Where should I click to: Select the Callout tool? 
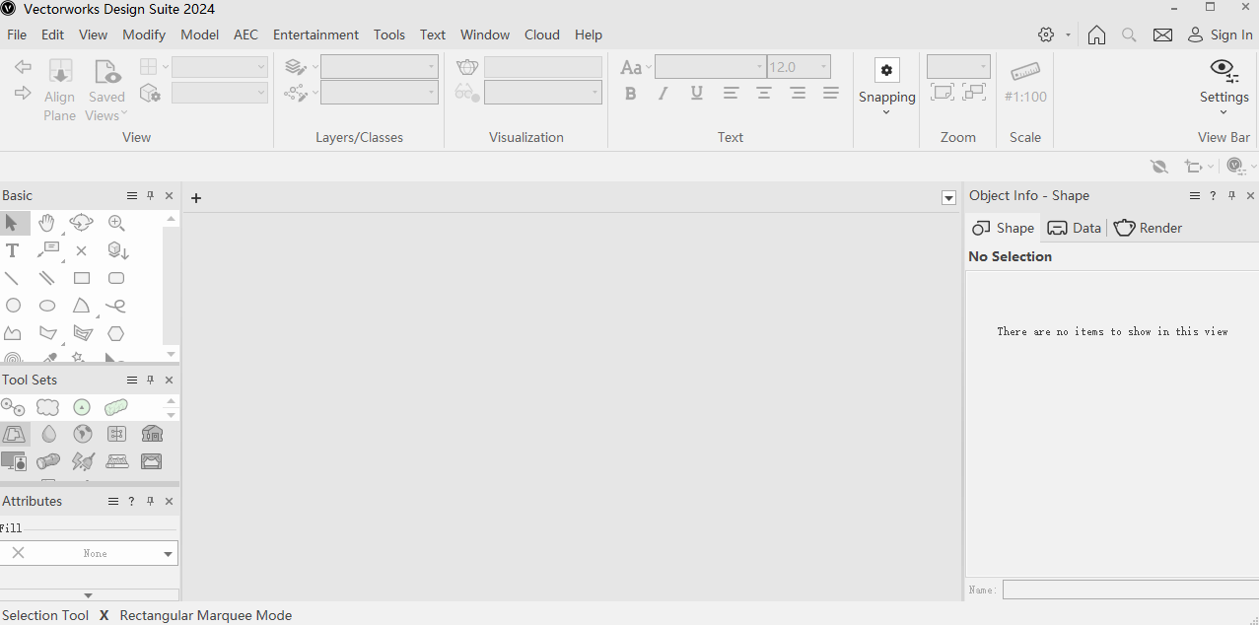point(48,250)
